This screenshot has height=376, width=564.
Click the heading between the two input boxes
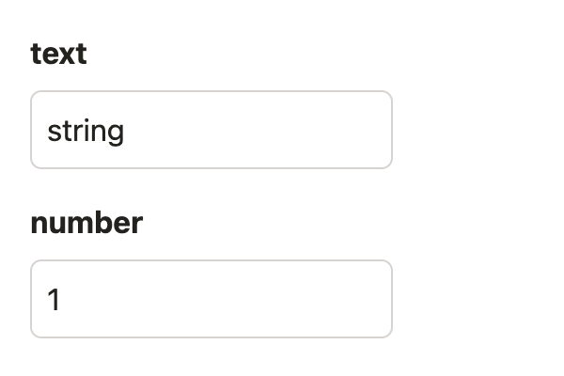tap(86, 224)
